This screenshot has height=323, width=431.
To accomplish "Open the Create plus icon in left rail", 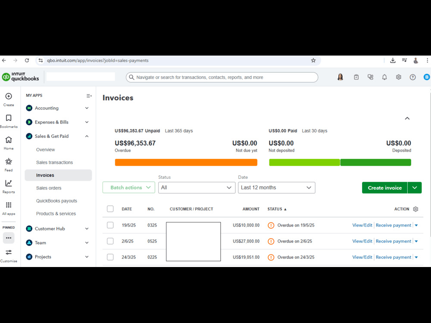I will click(x=9, y=96).
